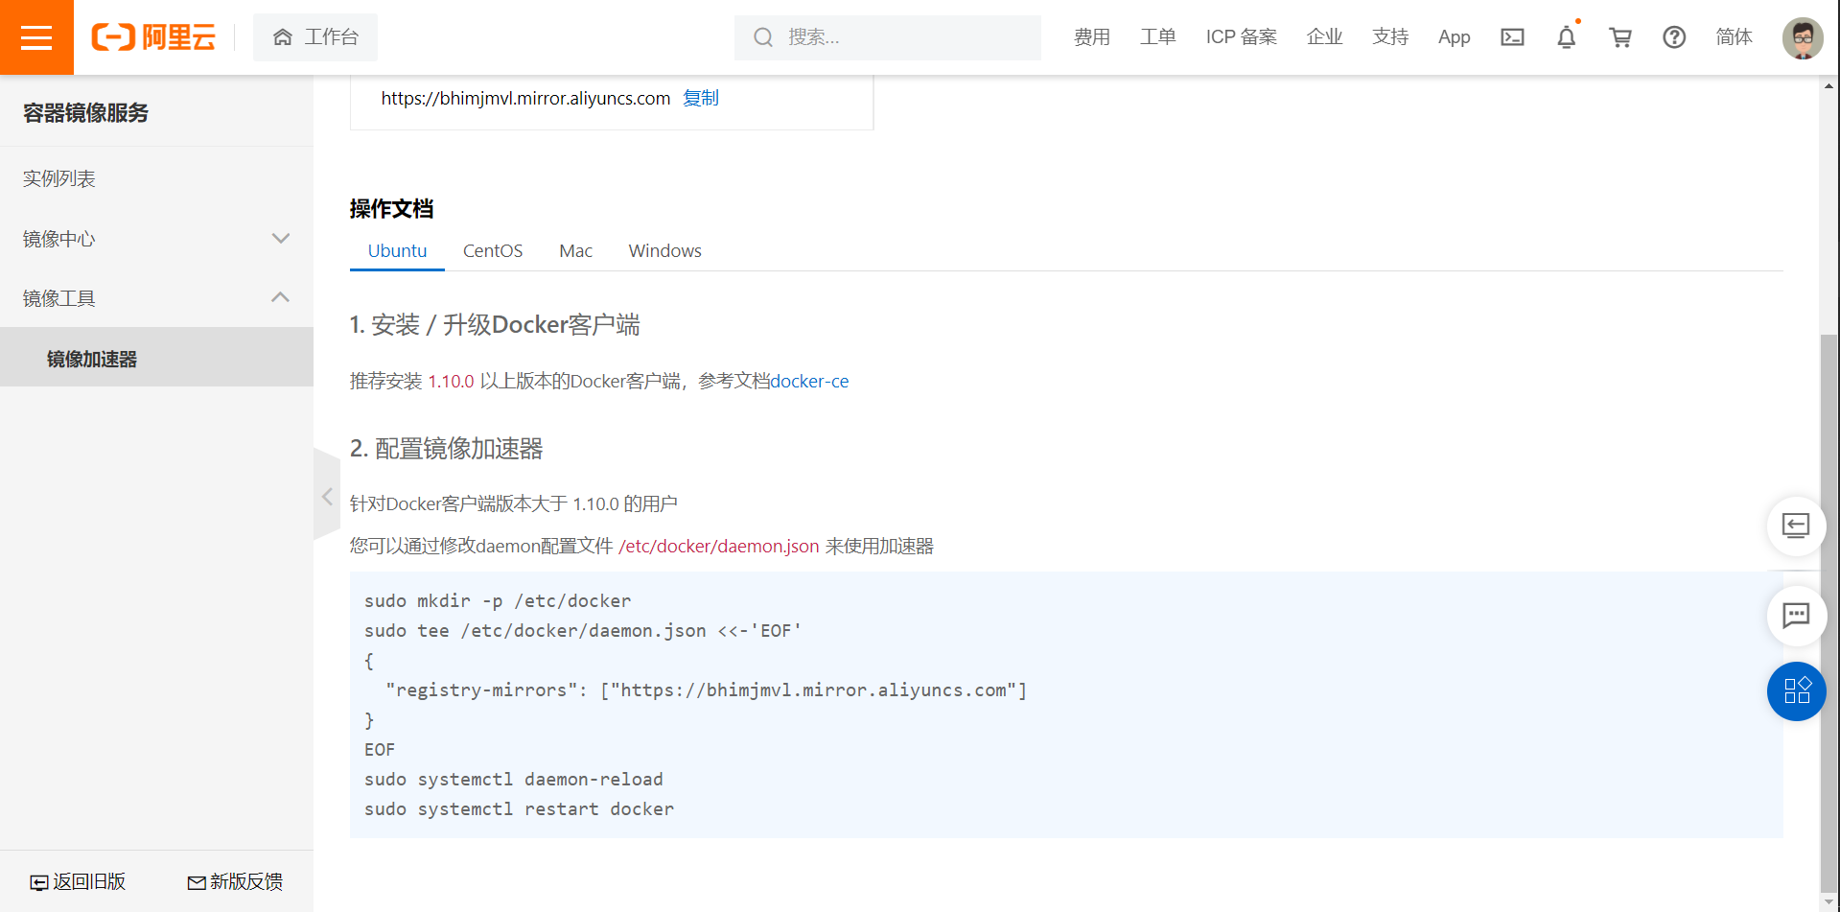Collapse the sidebar with the arrow handle
The image size is (1840, 912).
point(327,496)
